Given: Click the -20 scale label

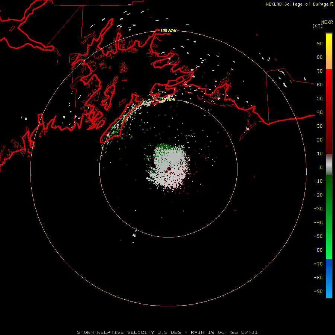Looking at the screenshot, I should 318,195.
